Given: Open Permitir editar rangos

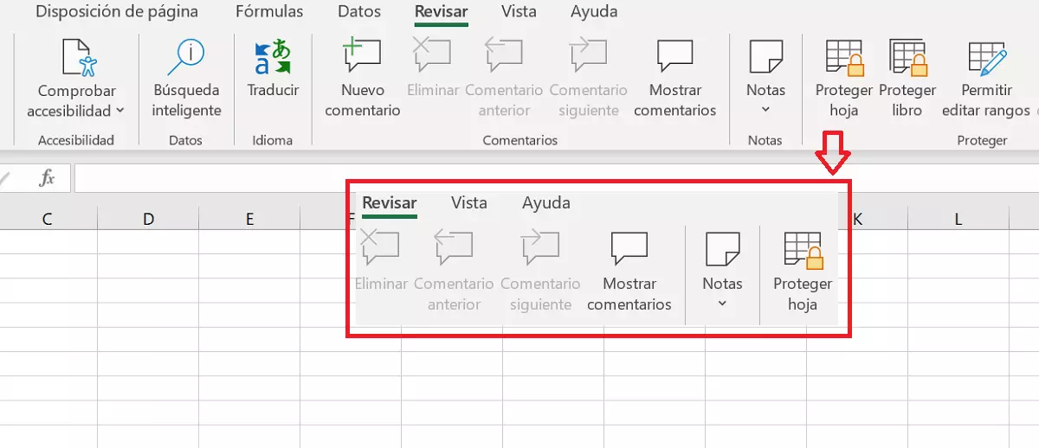Looking at the screenshot, I should coord(986,78).
